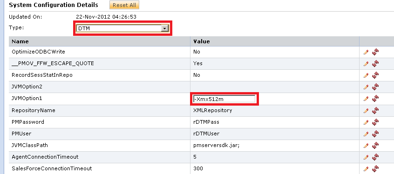Select the OptimizeODBCWrite name cell
Viewport: 394px width, 174px height.
point(100,52)
